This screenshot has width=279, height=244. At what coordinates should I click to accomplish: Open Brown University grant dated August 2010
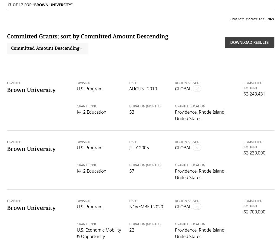31,90
